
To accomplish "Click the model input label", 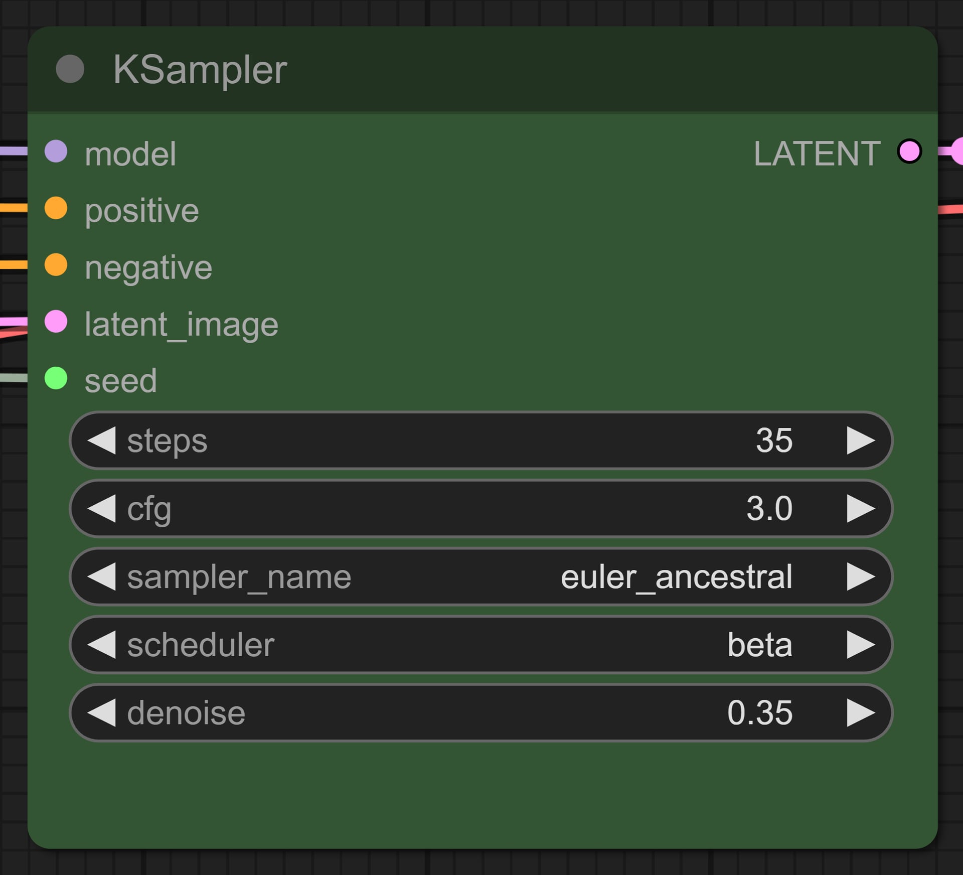I will 130,154.
